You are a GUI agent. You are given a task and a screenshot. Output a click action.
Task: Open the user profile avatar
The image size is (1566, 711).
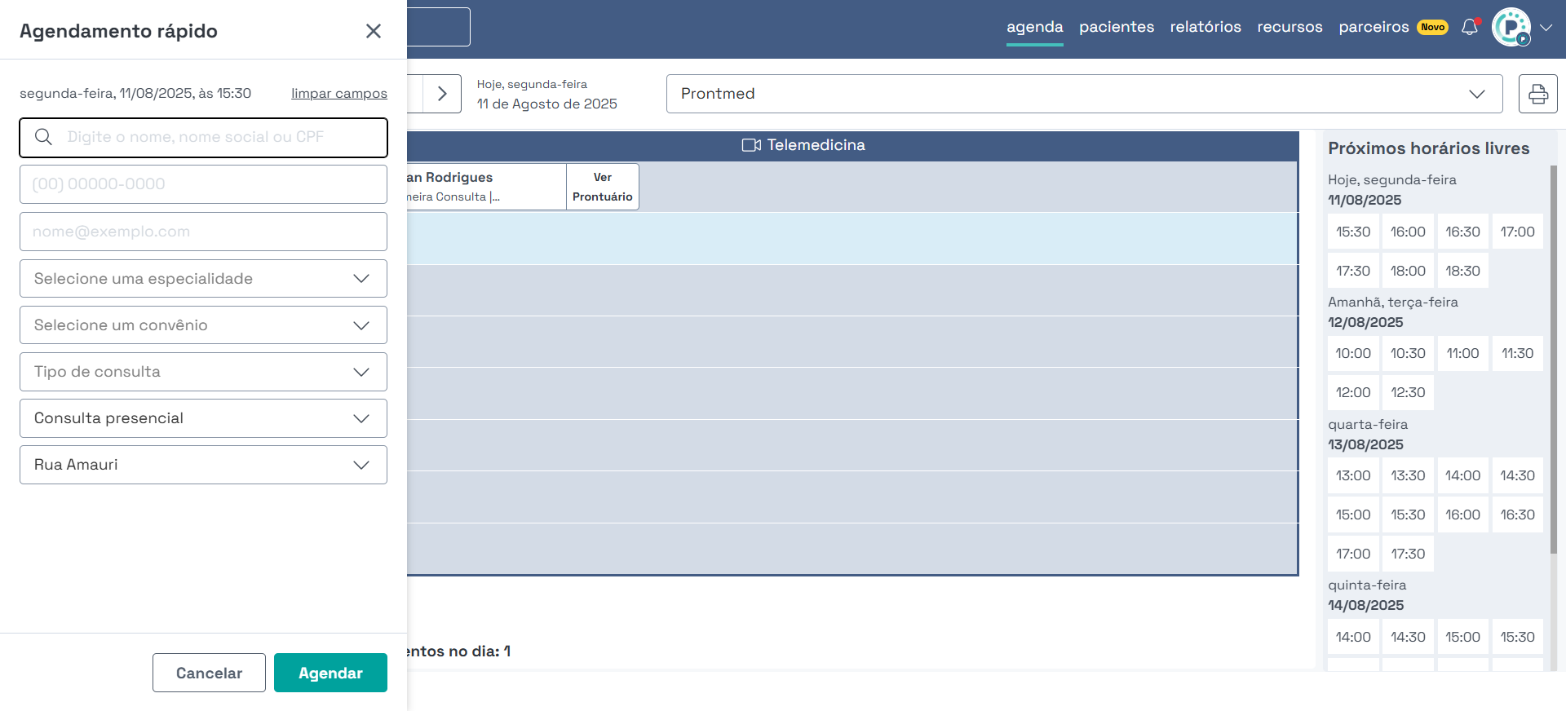(x=1511, y=27)
